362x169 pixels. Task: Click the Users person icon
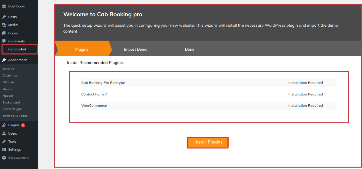4,133
